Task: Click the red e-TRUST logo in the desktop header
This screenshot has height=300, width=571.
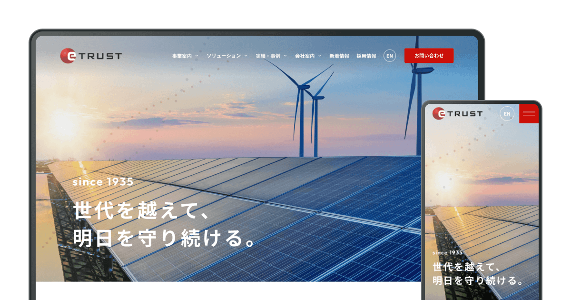Action: pyautogui.click(x=91, y=56)
